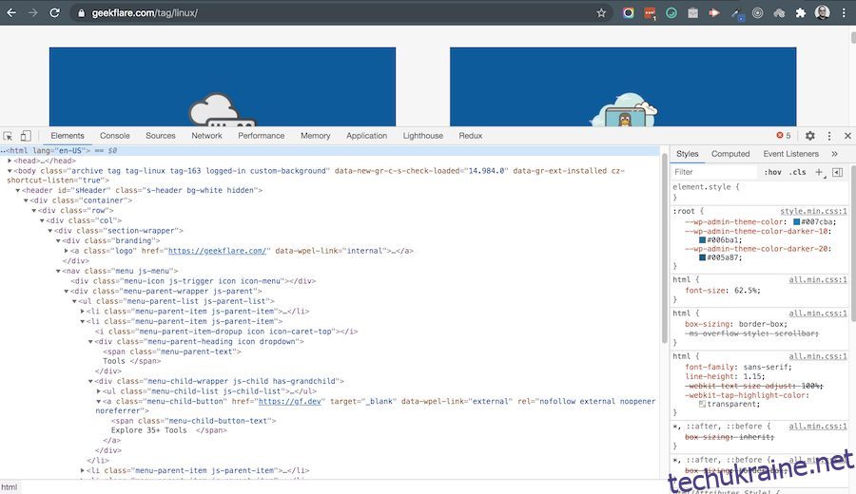The width and height of the screenshot is (856, 494).
Task: Open the Performance tab
Action: (x=261, y=136)
